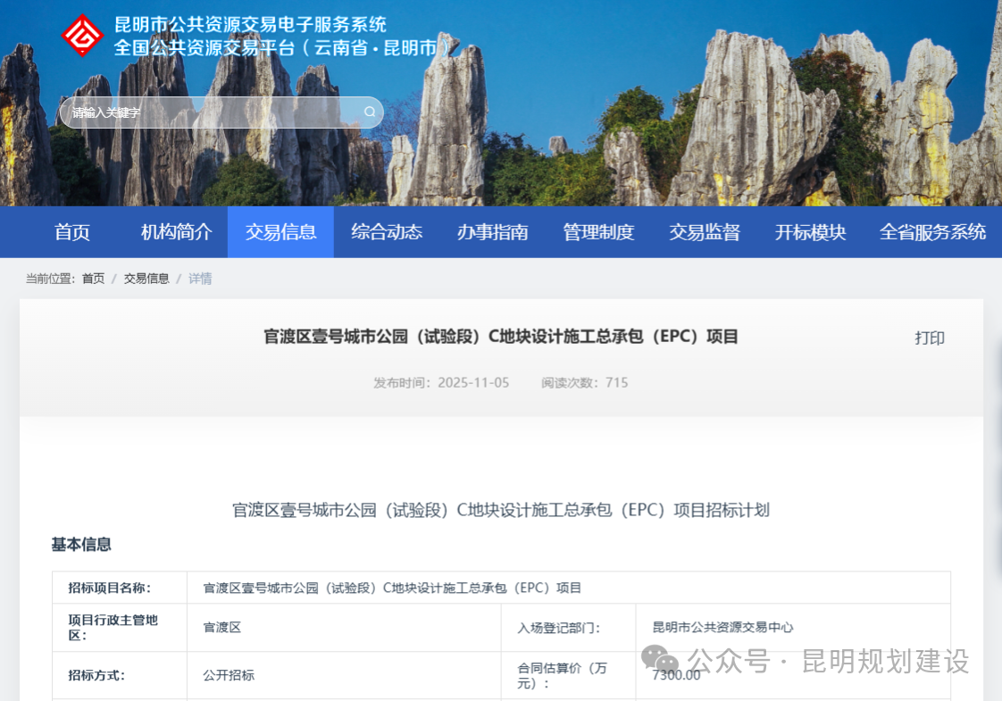Go to 全省服务系统 in the navigation bar
This screenshot has height=701, width=1002.
point(932,232)
